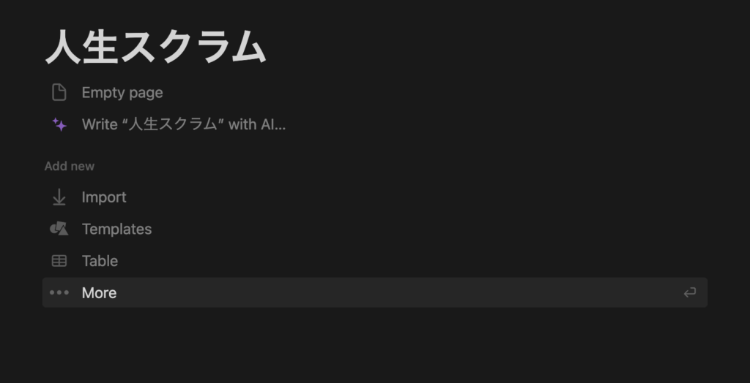The height and width of the screenshot is (383, 750).
Task: Click the three dots More icon
Action: [x=59, y=292]
